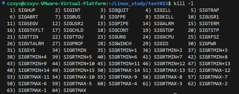Click the SIGRTMIN+9 signal entry
Viewport: 239px width, 94px height.
pyautogui.click(x=32, y=64)
